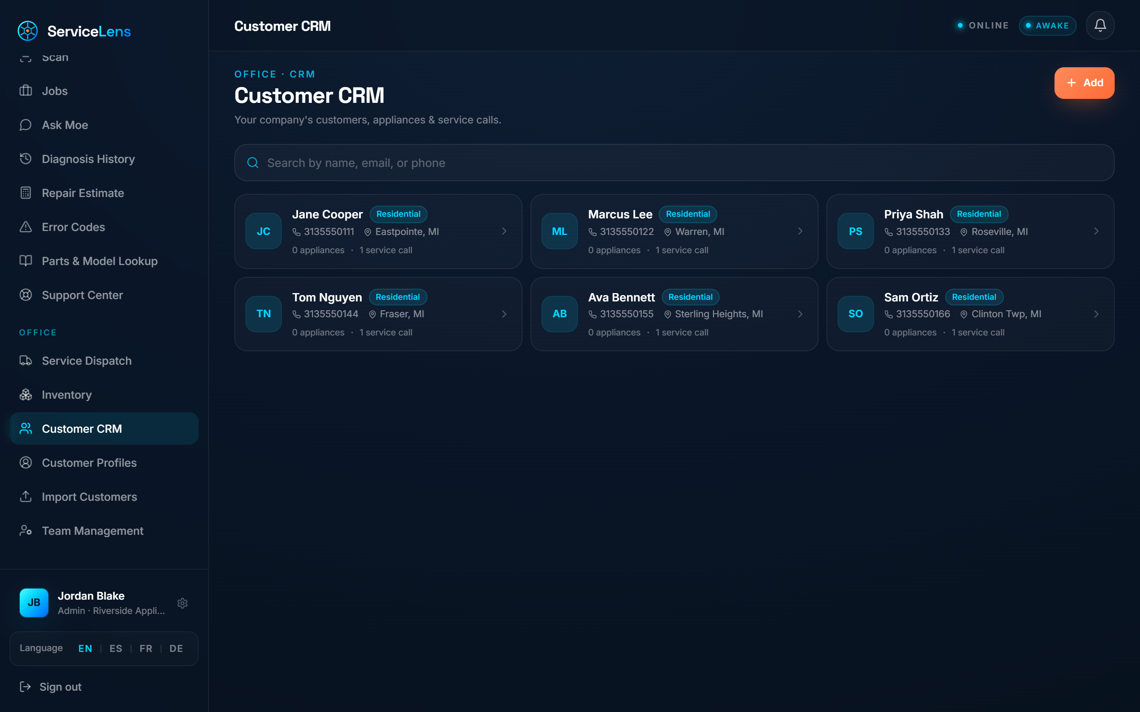Click the ML avatar for Marcus Lee
This screenshot has height=712, width=1140.
click(x=559, y=231)
